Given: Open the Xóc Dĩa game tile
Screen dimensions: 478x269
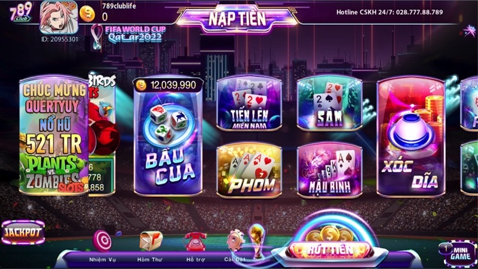Looking at the screenshot, I should point(411,137).
